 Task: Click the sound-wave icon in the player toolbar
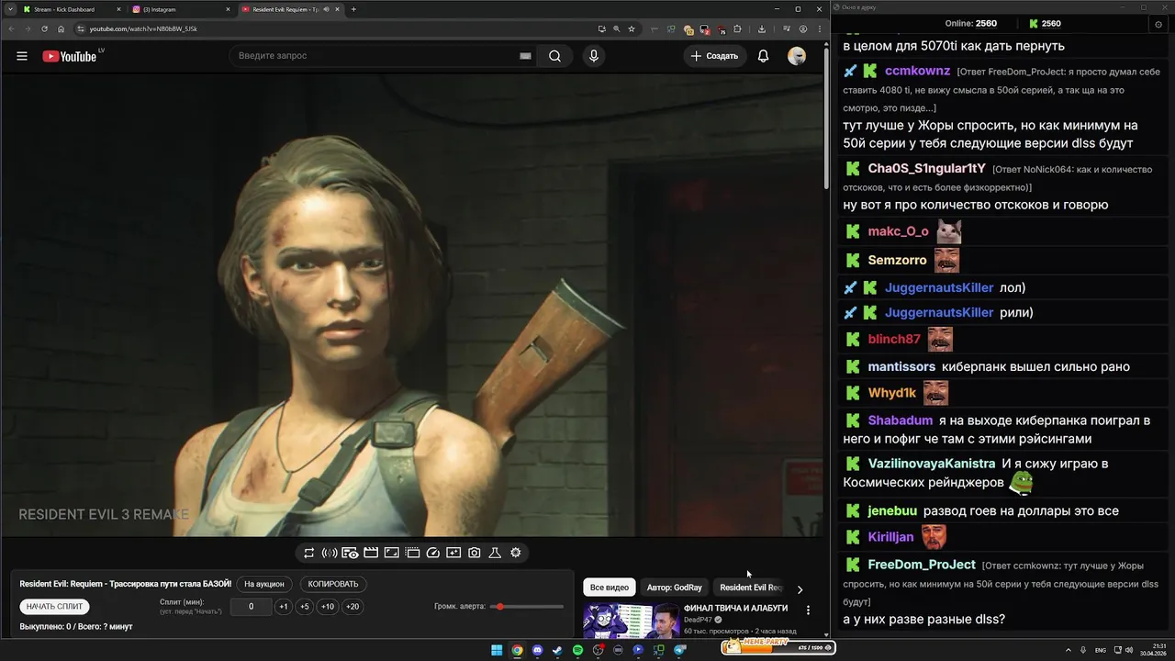point(330,553)
